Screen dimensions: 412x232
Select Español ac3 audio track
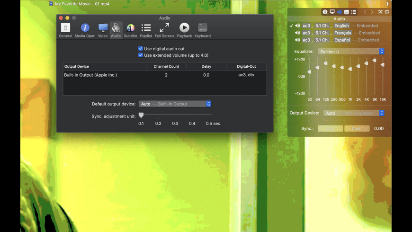pyautogui.click(x=339, y=40)
